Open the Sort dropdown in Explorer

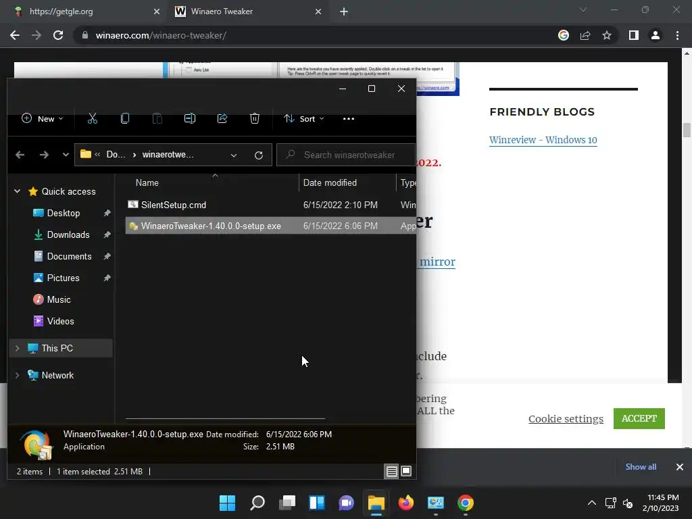pyautogui.click(x=304, y=119)
